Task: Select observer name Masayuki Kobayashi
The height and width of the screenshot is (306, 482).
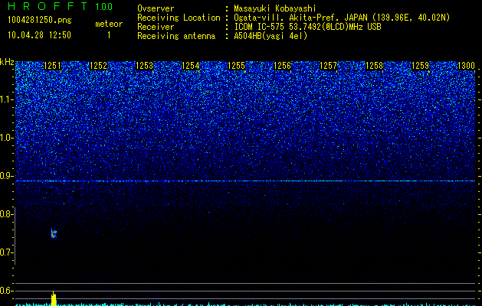Action: click(x=275, y=8)
